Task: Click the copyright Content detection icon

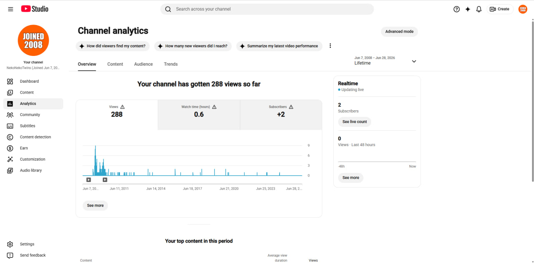Action: click(10, 137)
